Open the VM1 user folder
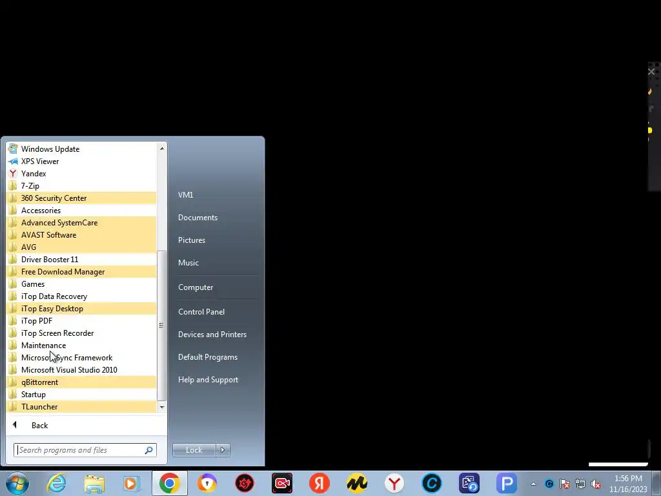The height and width of the screenshot is (496, 661). 185,195
